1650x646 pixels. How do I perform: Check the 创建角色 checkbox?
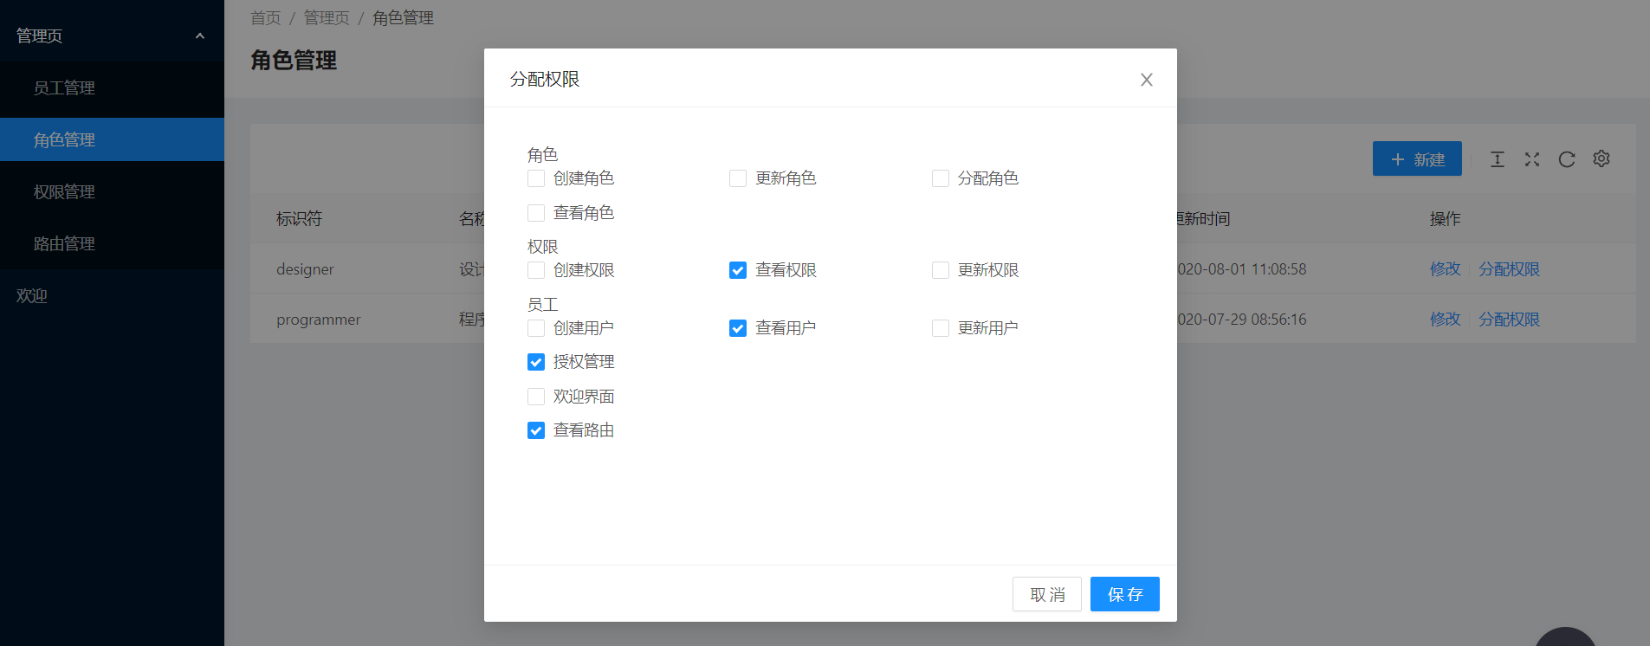[x=536, y=178]
